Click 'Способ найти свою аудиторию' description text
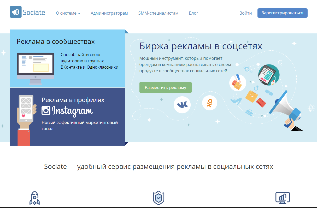This screenshot has width=317, height=208. pos(89,61)
